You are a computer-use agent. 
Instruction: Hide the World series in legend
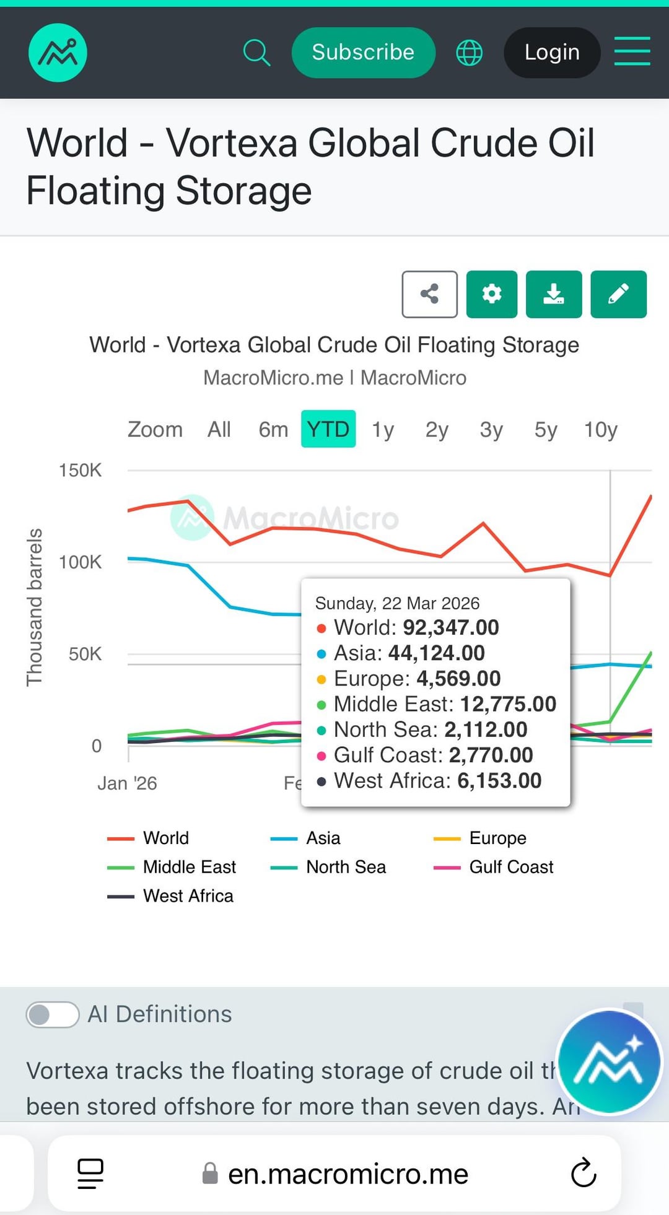(x=165, y=838)
